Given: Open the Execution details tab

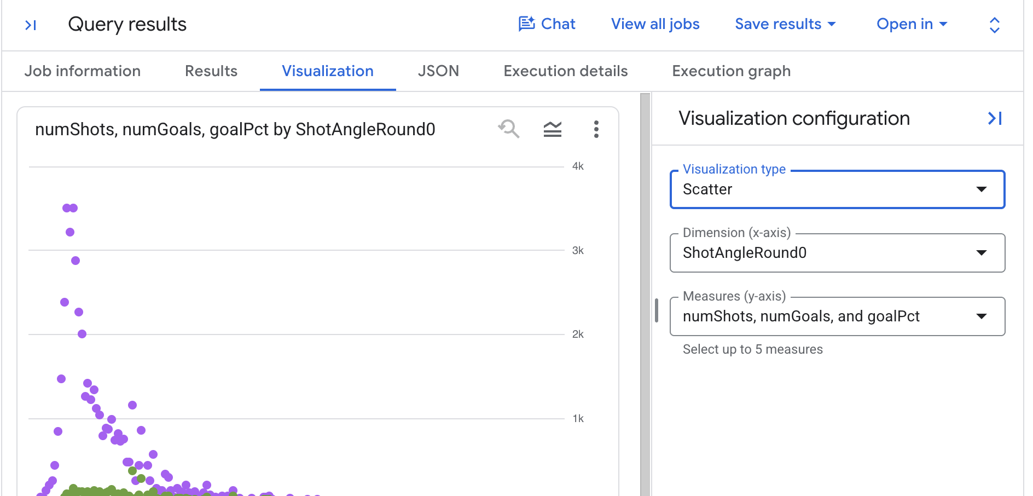Looking at the screenshot, I should (x=566, y=71).
